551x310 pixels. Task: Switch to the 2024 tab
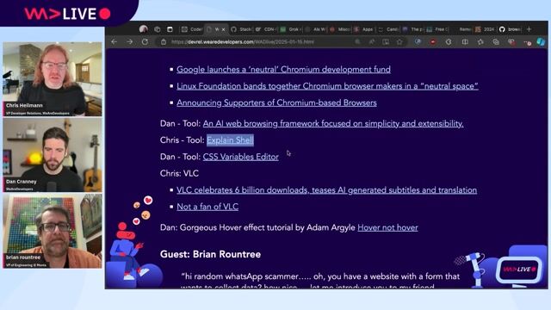pyautogui.click(x=486, y=29)
